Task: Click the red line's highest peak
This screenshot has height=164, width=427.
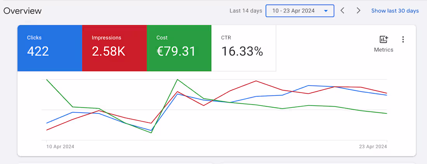Action: coord(256,81)
